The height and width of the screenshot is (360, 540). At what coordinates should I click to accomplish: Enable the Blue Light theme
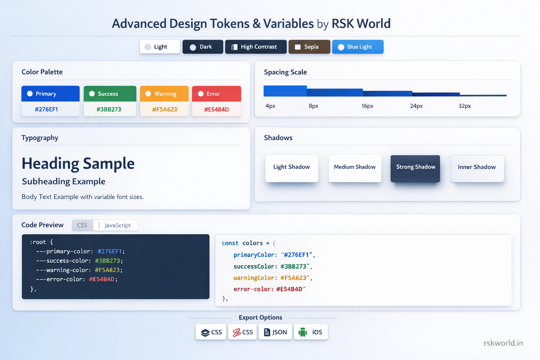pos(358,46)
